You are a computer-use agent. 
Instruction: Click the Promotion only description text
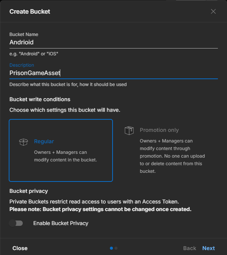click(172, 156)
